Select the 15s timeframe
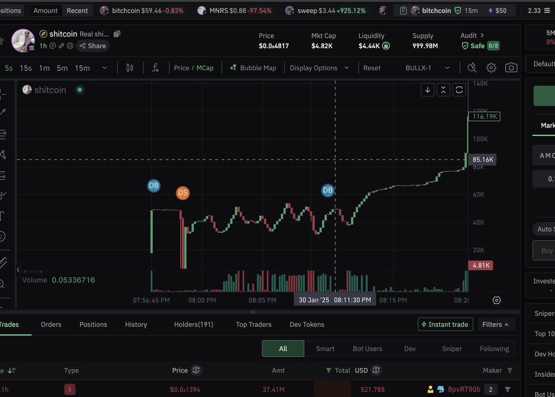 pos(26,68)
